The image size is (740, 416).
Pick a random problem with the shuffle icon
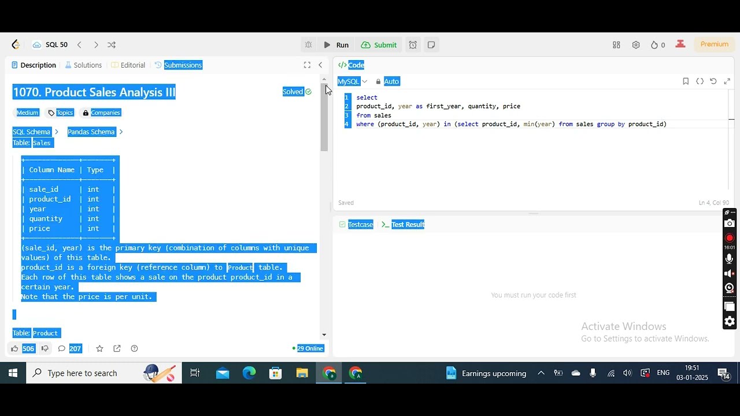click(x=112, y=44)
